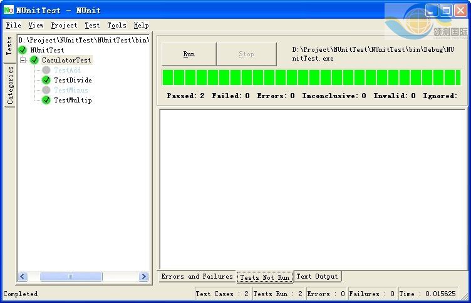Image resolution: width=471 pixels, height=303 pixels.
Task: Open the Errors and Failures tab
Action: (197, 276)
